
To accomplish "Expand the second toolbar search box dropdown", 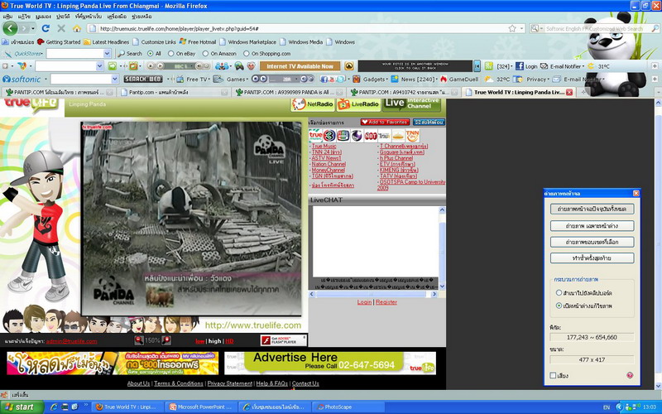I will 99,66.
